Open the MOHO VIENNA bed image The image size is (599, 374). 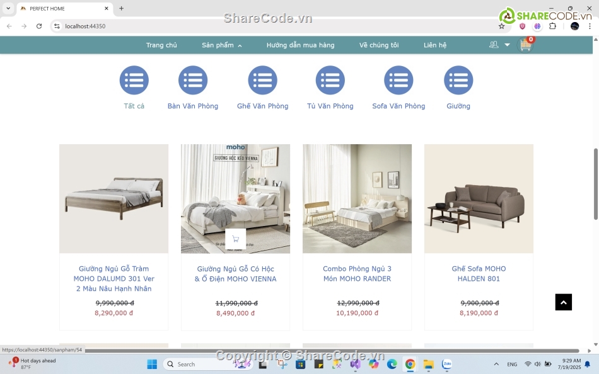235,198
